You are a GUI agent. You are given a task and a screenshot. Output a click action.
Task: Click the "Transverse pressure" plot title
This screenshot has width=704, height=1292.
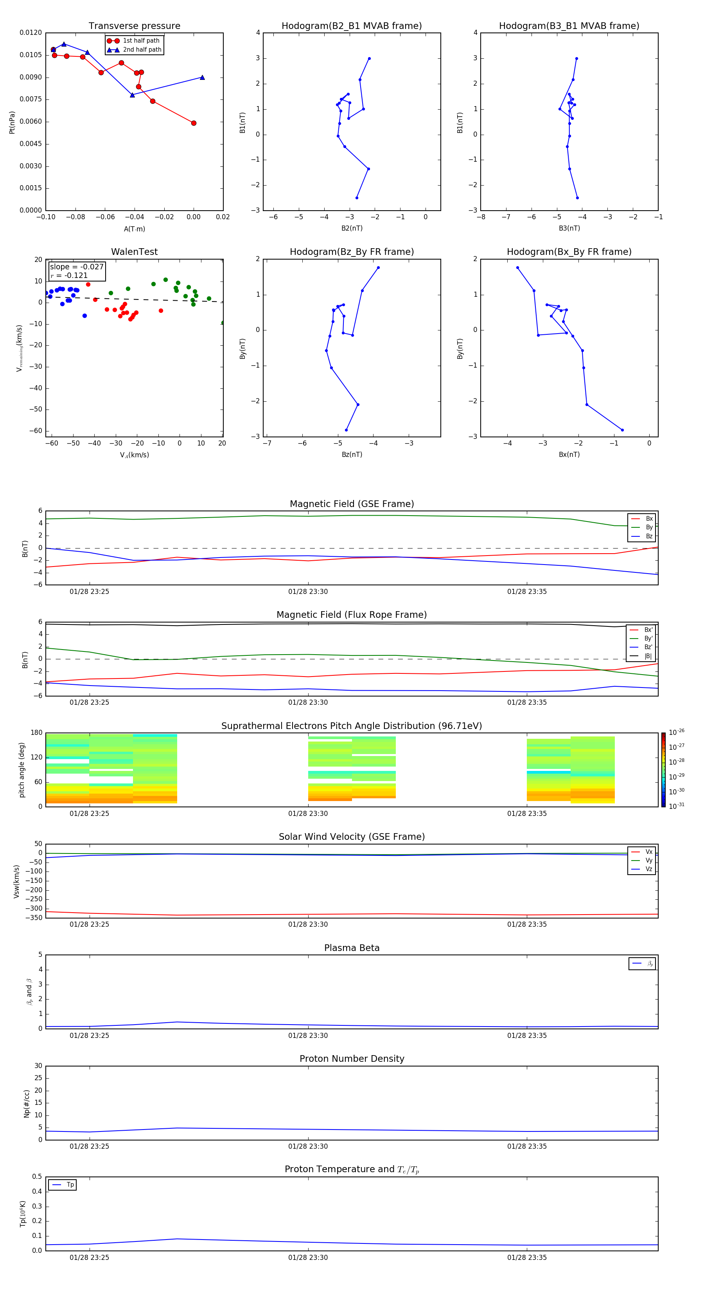pyautogui.click(x=134, y=26)
